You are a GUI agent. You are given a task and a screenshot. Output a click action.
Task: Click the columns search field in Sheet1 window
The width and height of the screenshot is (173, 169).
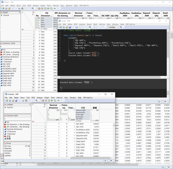[10, 47]
